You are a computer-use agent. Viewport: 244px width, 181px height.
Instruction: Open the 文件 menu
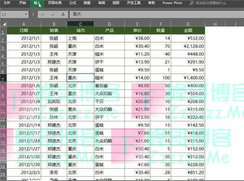[7, 3]
